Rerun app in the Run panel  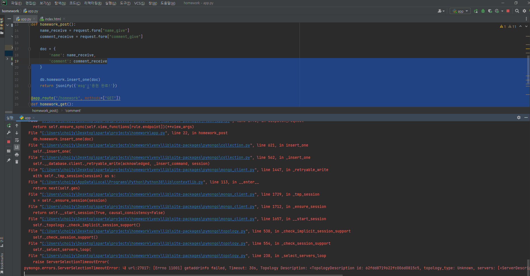click(9, 126)
